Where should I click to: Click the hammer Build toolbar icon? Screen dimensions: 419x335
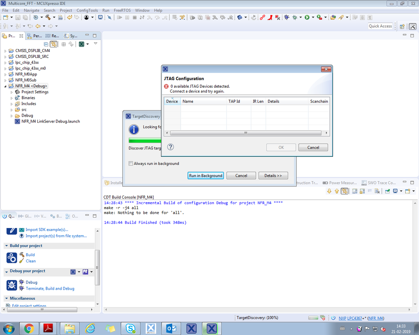[48, 17]
